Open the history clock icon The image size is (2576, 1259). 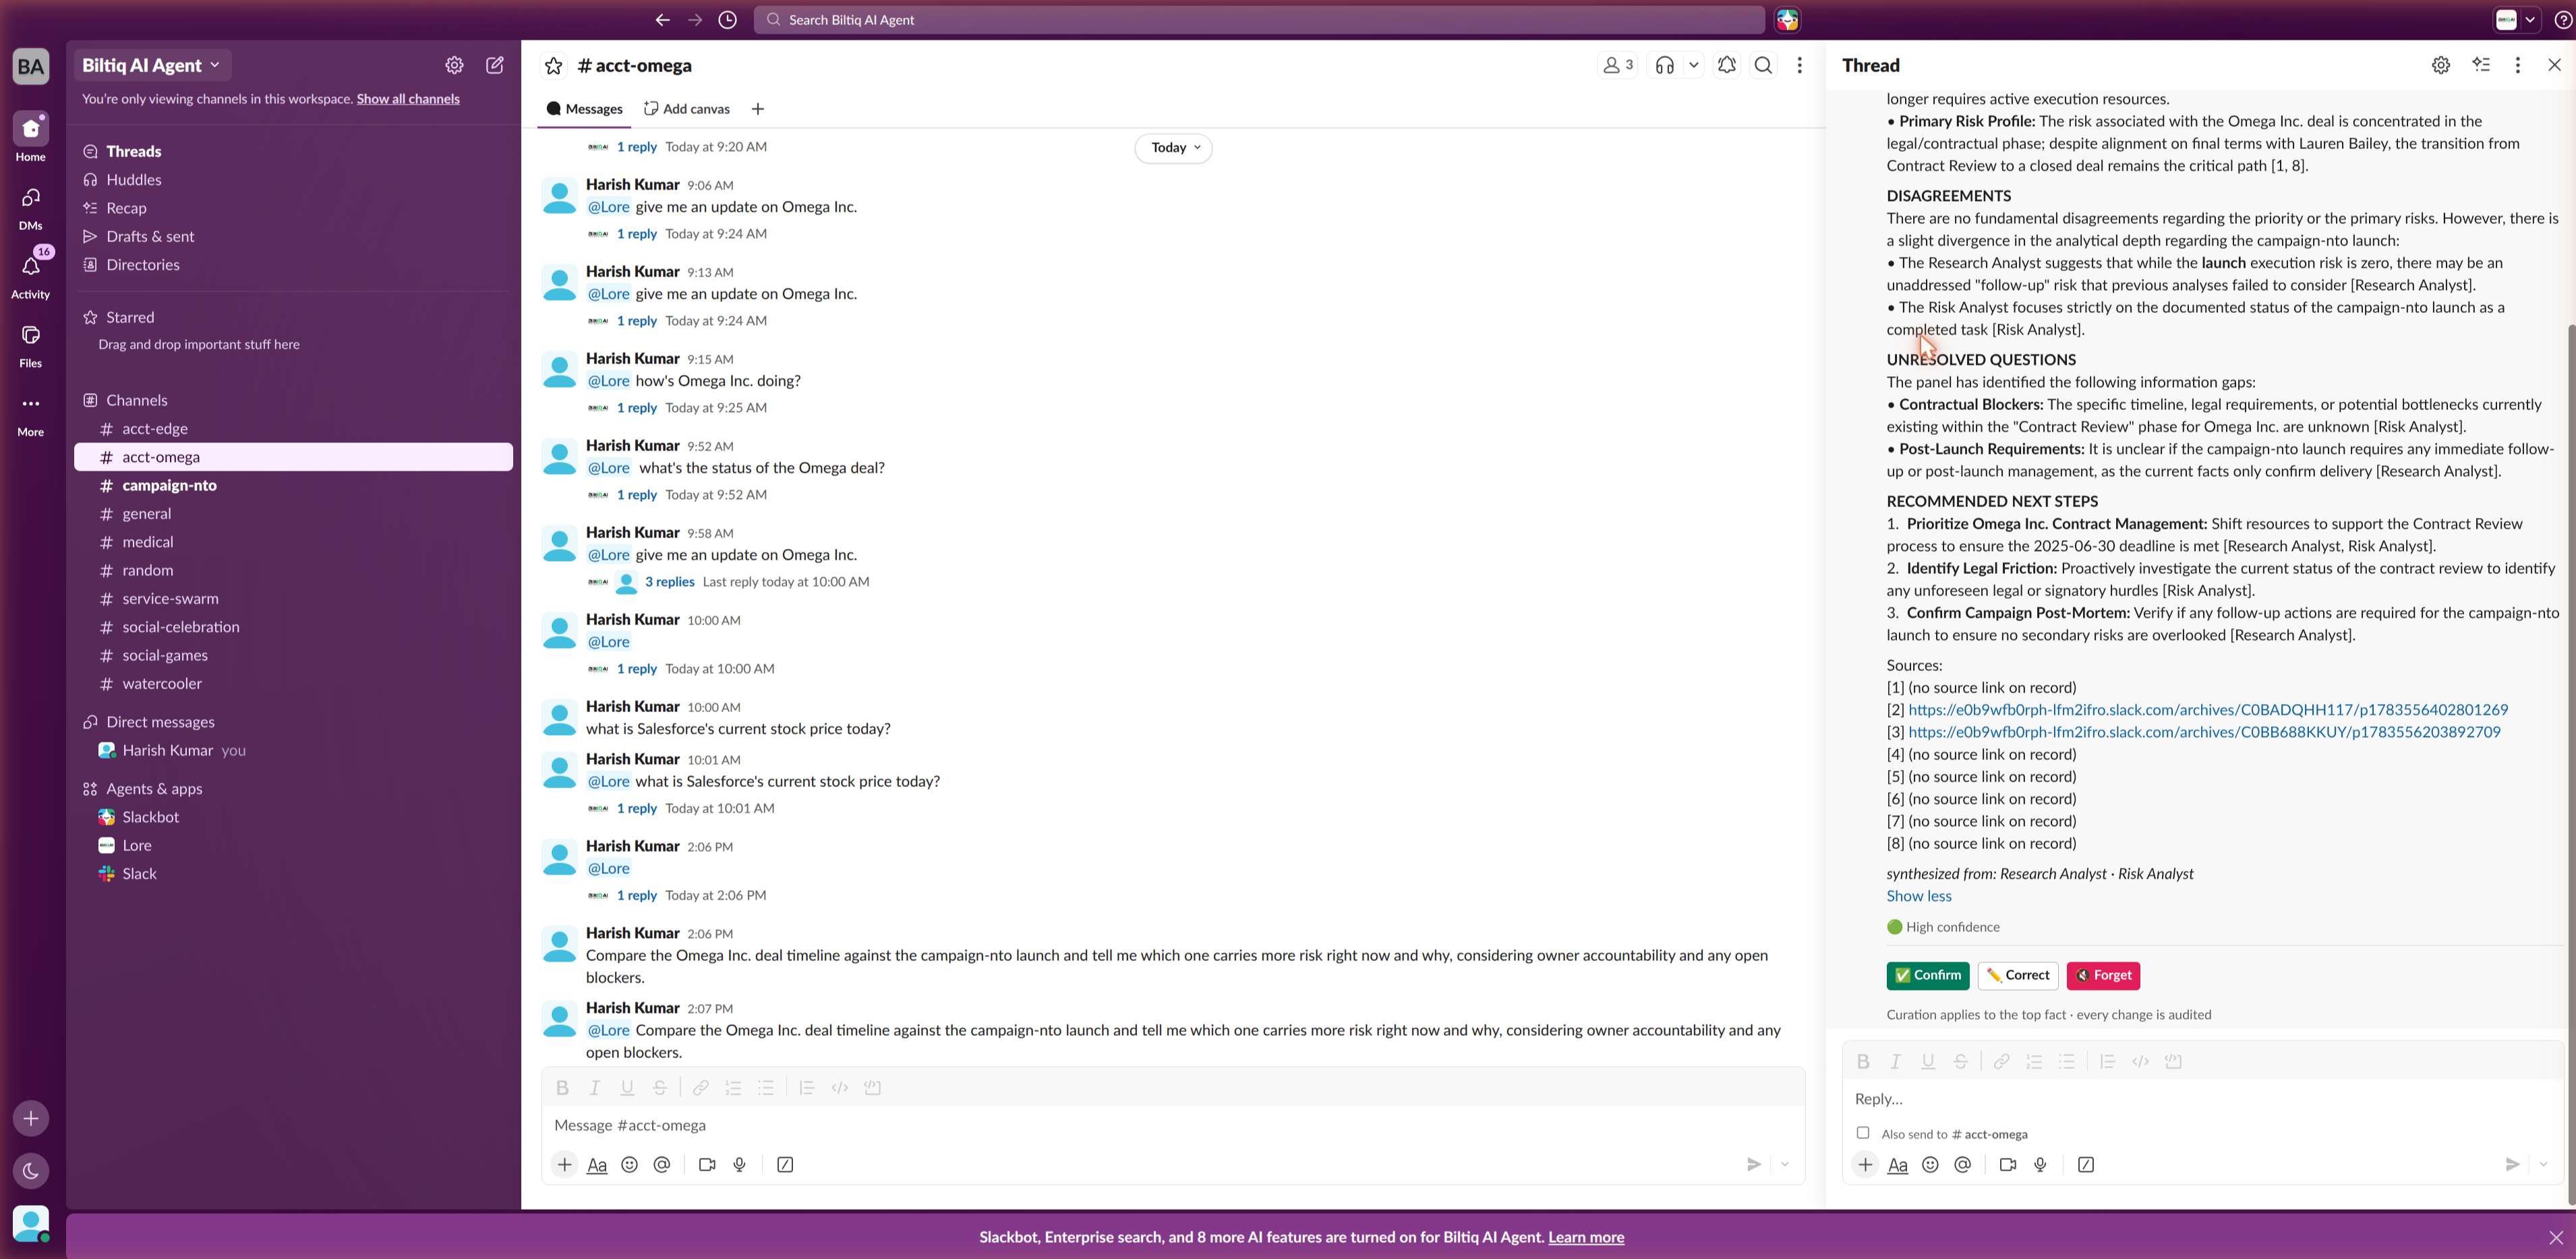[x=728, y=20]
